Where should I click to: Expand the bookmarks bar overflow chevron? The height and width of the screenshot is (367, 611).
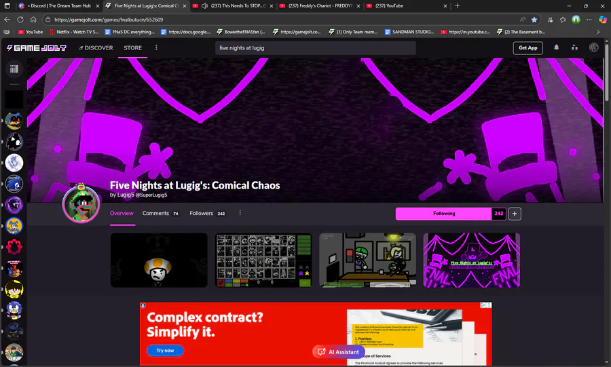click(x=598, y=32)
